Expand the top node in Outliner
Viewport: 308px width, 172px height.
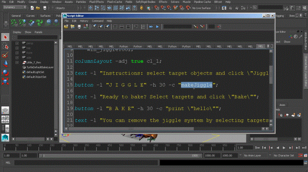[17, 48]
